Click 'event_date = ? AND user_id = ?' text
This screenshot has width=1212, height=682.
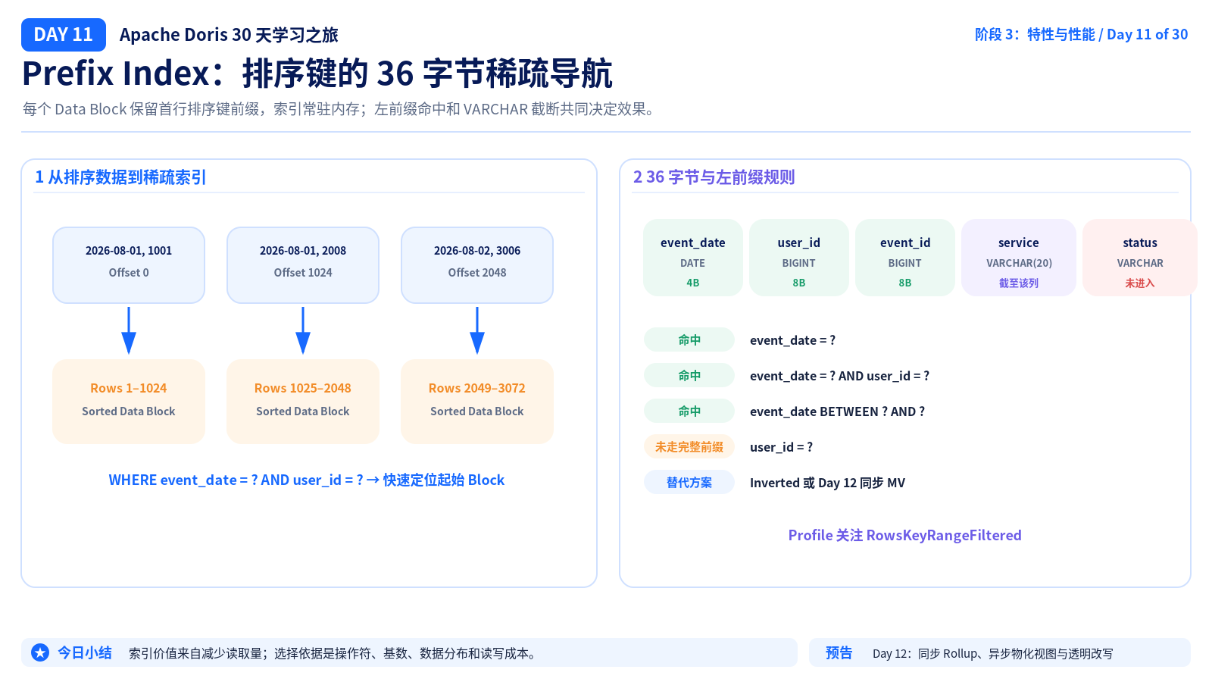[840, 376]
